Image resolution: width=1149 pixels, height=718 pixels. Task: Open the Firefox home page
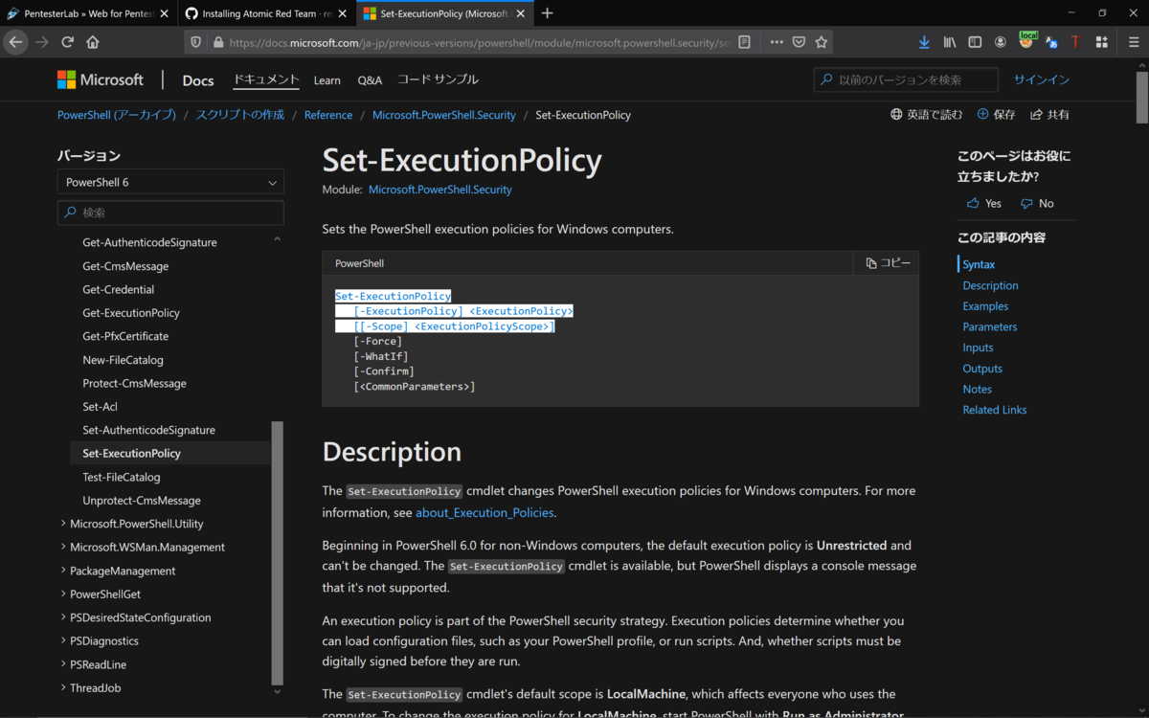pyautogui.click(x=93, y=42)
